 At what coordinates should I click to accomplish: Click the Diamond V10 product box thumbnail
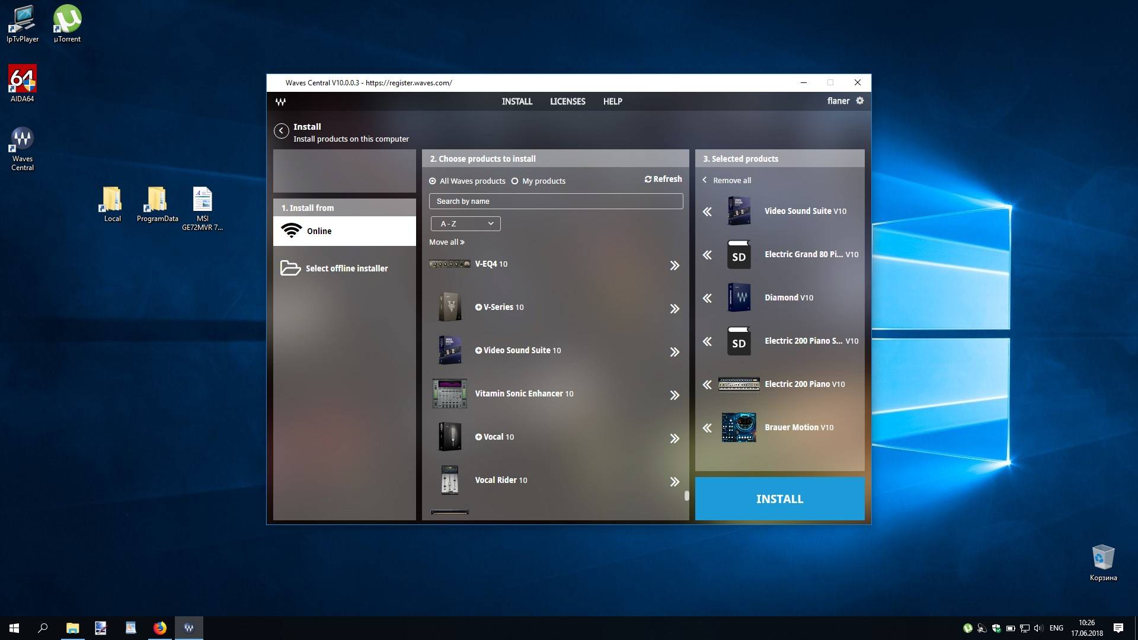click(x=739, y=297)
